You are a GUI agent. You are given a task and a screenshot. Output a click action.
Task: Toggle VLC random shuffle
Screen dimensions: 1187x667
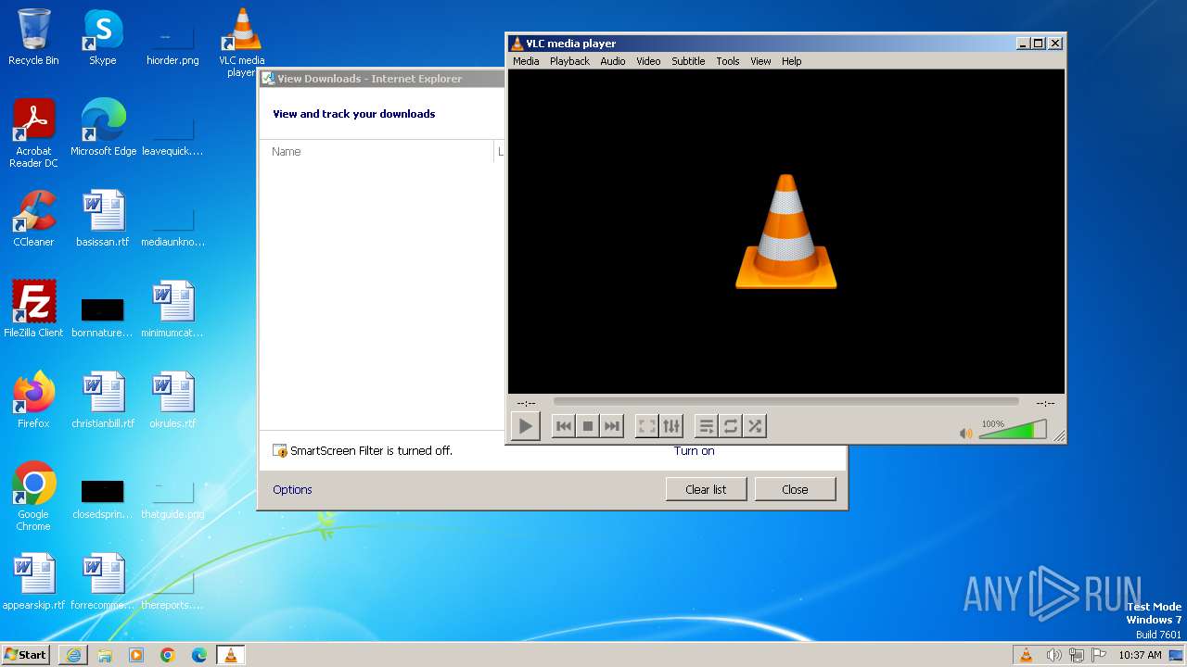click(755, 426)
